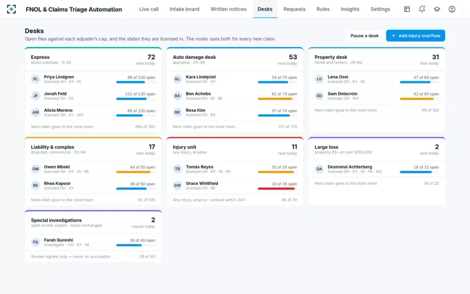470x294 pixels.
Task: Click Rosa Kim's RK avatar
Action: 177,113
